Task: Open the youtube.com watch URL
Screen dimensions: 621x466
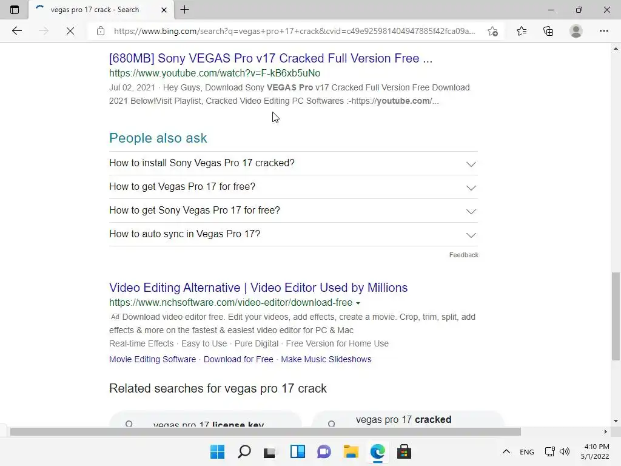Action: [215, 73]
